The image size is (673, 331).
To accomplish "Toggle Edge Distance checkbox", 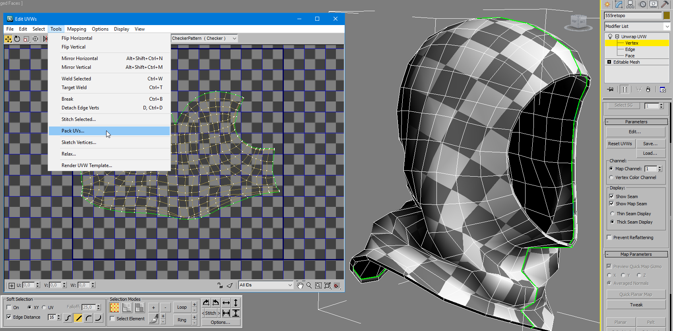I will coord(9,317).
